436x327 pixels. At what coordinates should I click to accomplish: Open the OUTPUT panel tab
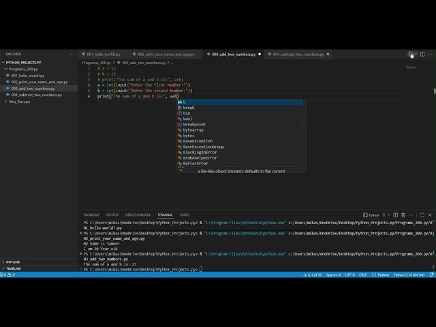112,215
